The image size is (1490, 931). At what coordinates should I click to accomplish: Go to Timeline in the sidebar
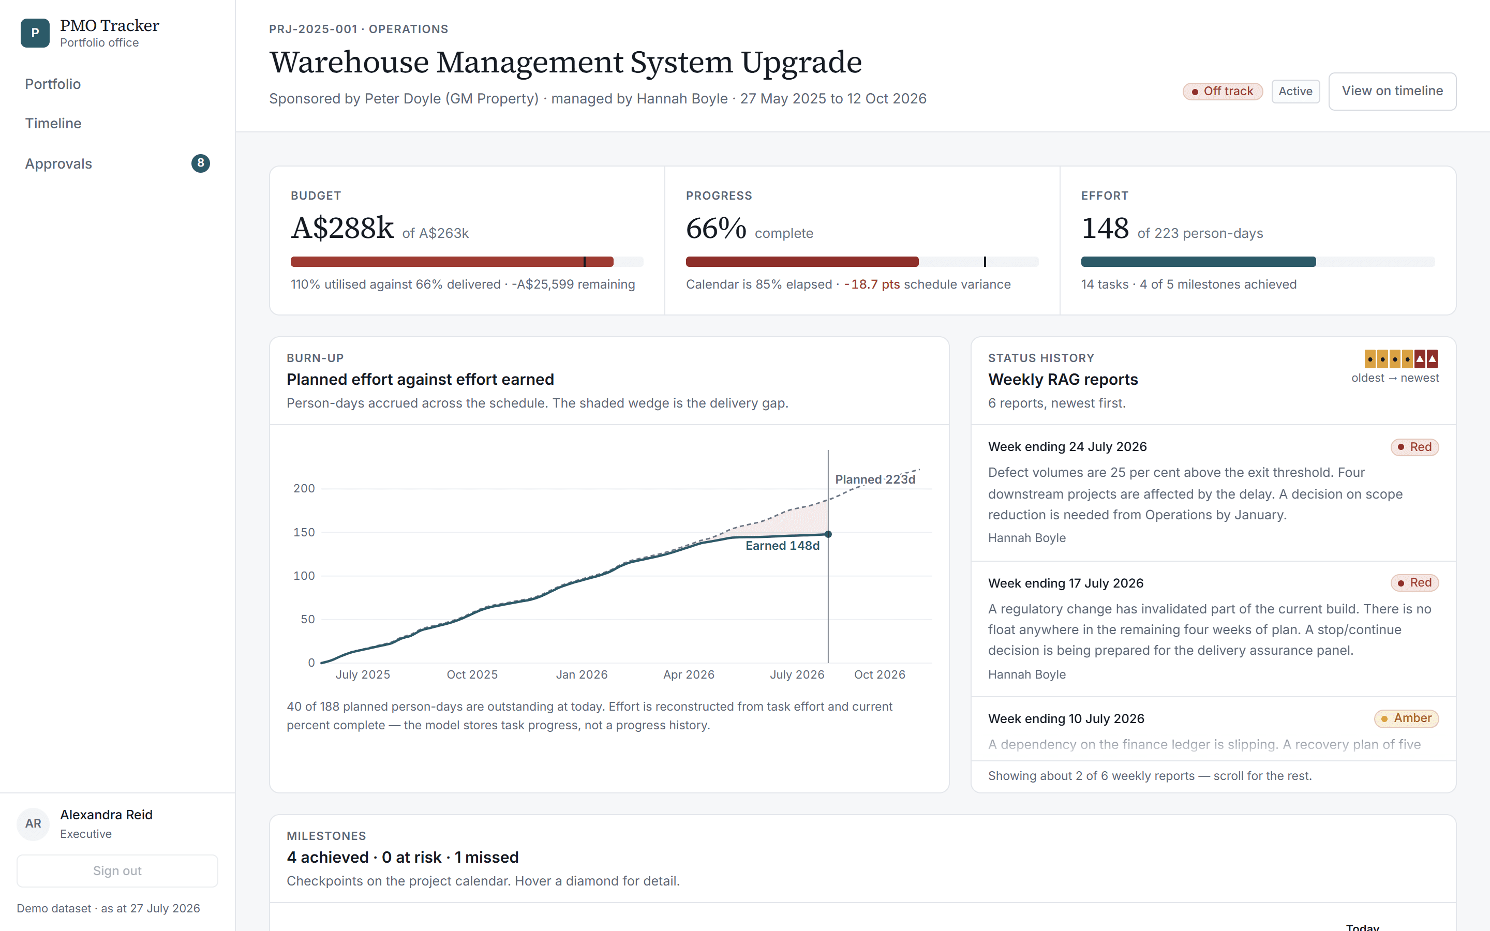(x=54, y=123)
